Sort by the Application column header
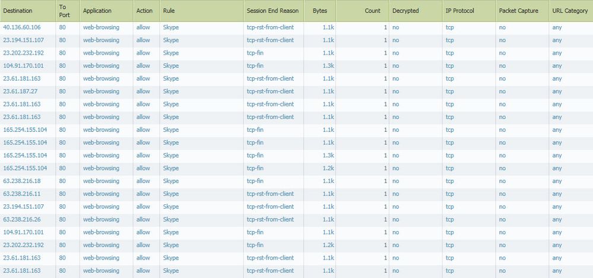The height and width of the screenshot is (278, 593). 97,11
